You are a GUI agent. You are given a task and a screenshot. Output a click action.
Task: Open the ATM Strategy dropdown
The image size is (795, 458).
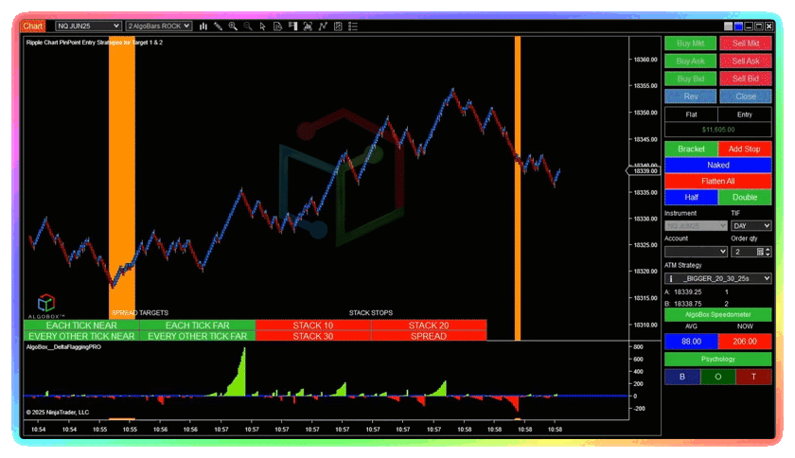click(717, 278)
